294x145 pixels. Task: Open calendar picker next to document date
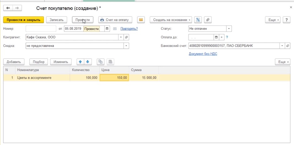pyautogui.click(x=107, y=29)
